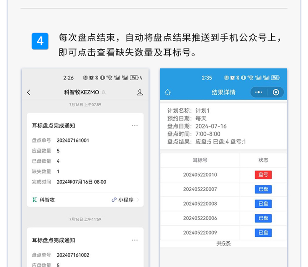Open the mini program three-dots menu
The width and height of the screenshot is (308, 267).
[x=259, y=92]
